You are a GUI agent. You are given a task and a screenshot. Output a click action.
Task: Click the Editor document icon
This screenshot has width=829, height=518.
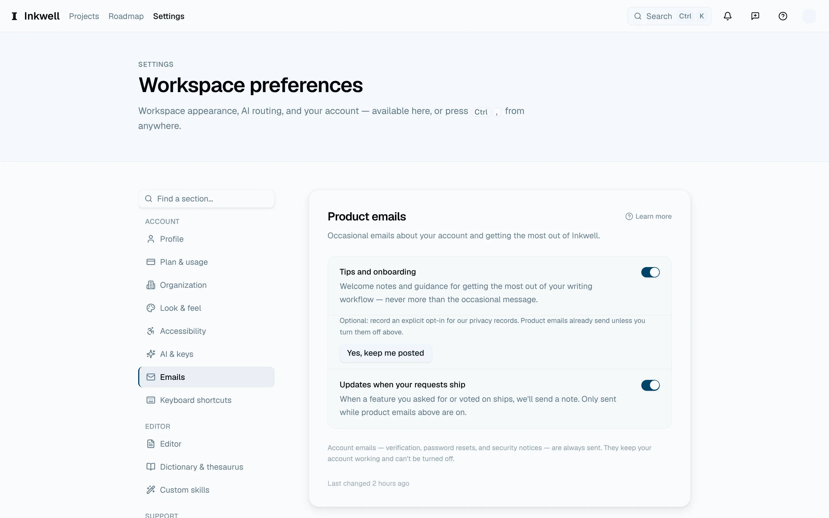151,444
